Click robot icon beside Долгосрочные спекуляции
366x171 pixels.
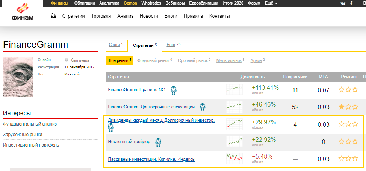click(x=203, y=107)
